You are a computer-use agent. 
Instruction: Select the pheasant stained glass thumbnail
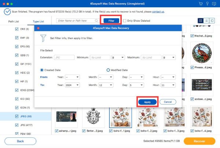click(x=202, y=53)
